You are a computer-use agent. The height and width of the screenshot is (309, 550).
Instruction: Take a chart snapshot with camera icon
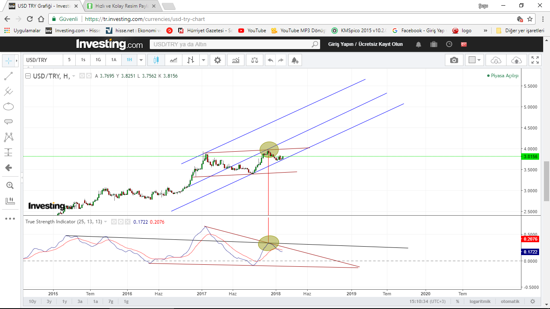pos(454,60)
